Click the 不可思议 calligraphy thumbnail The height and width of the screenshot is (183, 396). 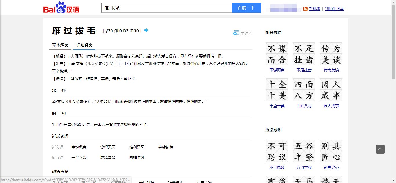(277, 151)
